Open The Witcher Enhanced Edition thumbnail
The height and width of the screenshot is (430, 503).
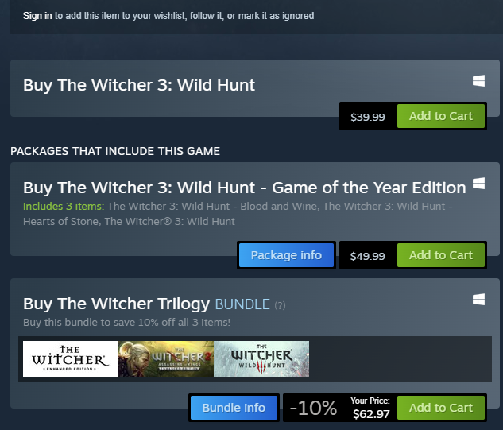click(x=71, y=358)
